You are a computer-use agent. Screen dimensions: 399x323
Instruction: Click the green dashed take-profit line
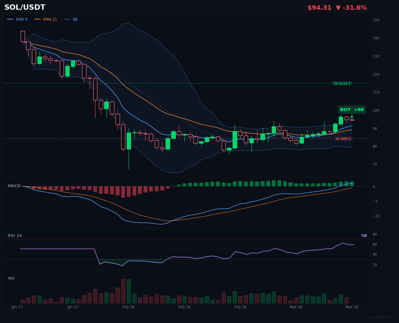pyautogui.click(x=188, y=83)
